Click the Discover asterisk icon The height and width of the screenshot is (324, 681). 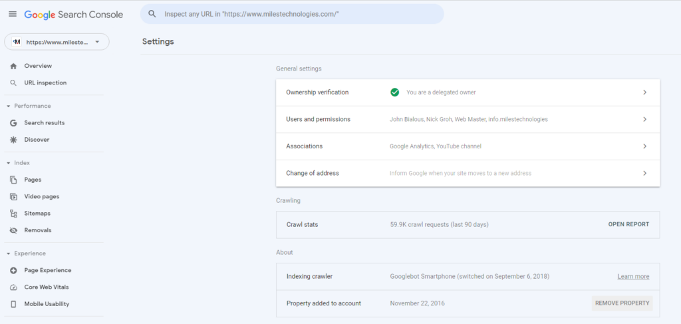pos(13,140)
